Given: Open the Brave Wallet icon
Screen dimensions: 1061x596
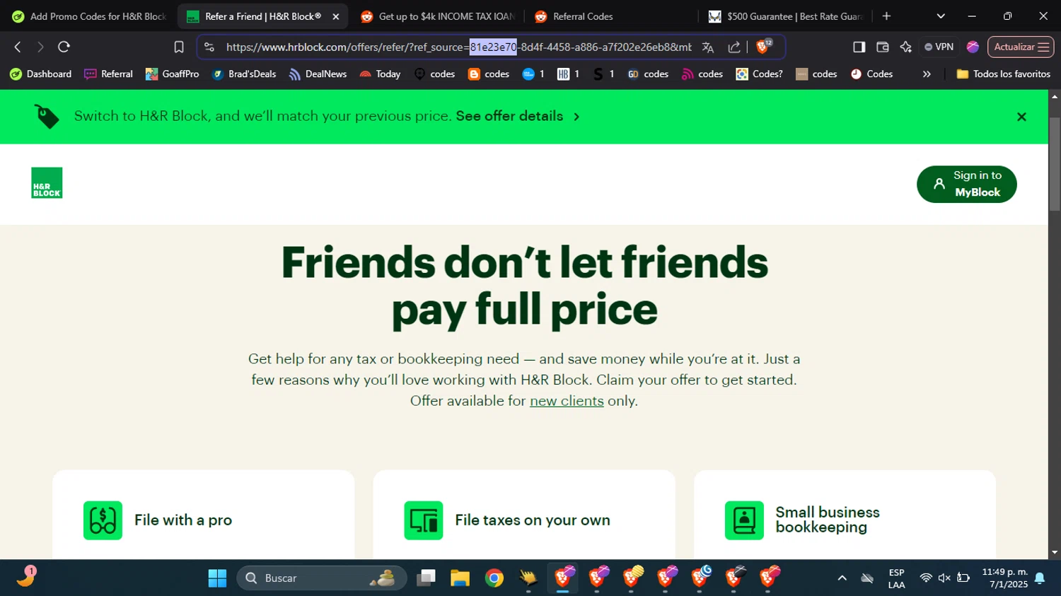Looking at the screenshot, I should pyautogui.click(x=882, y=47).
